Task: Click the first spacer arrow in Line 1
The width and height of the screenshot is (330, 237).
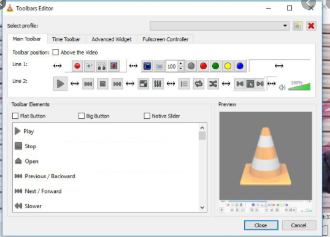Action: (57, 66)
